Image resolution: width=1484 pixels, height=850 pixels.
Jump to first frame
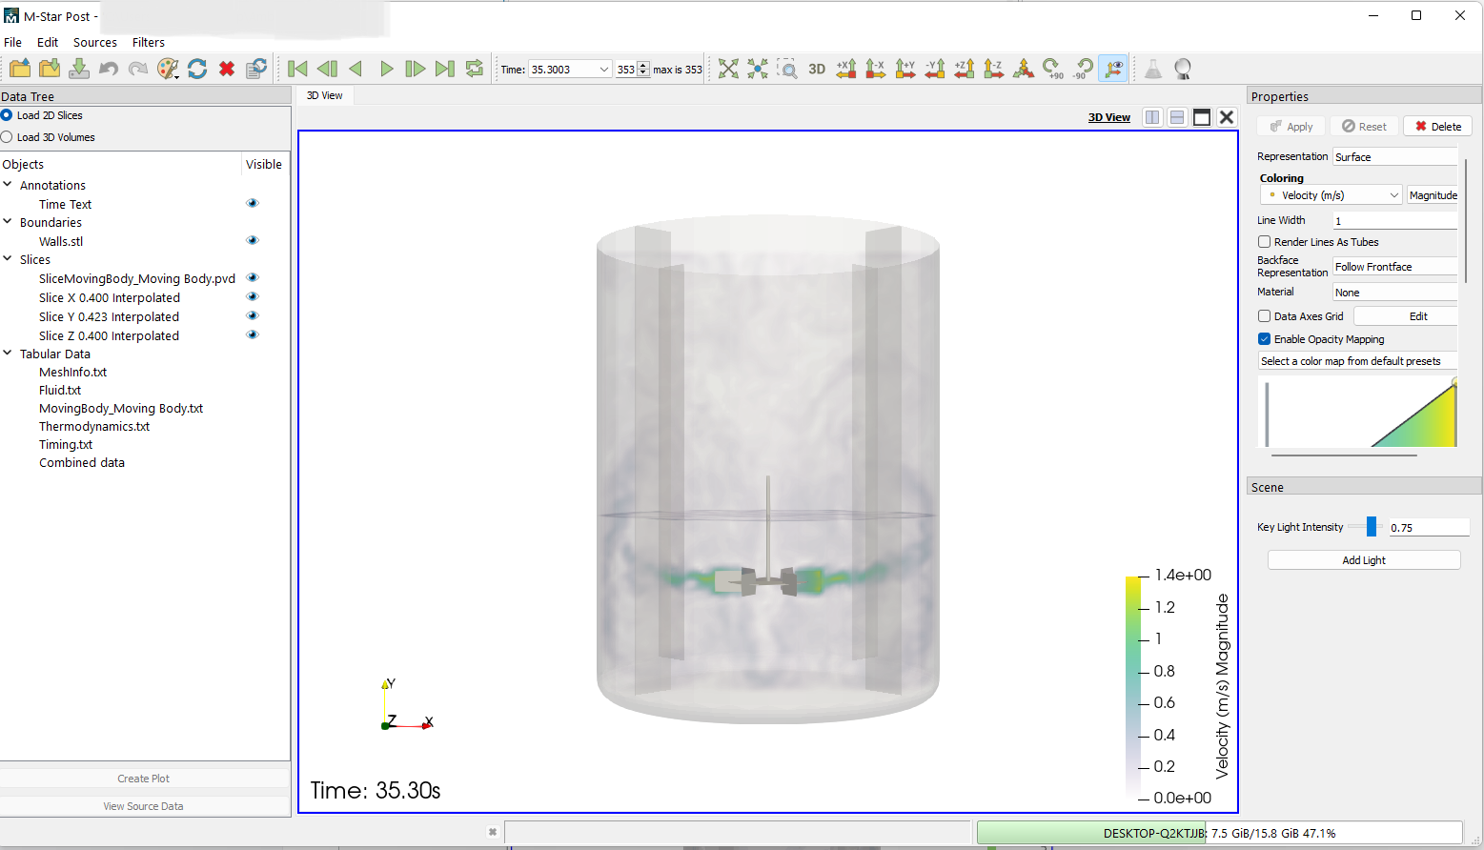coord(297,69)
